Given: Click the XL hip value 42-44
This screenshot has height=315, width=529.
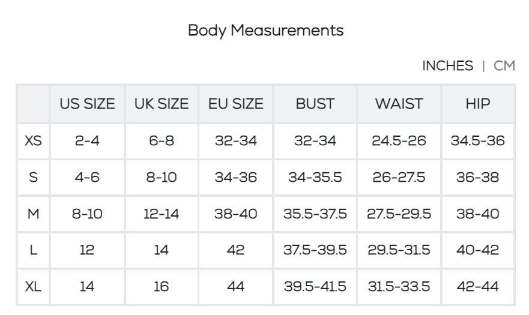Looking at the screenshot, I should pyautogui.click(x=478, y=287).
